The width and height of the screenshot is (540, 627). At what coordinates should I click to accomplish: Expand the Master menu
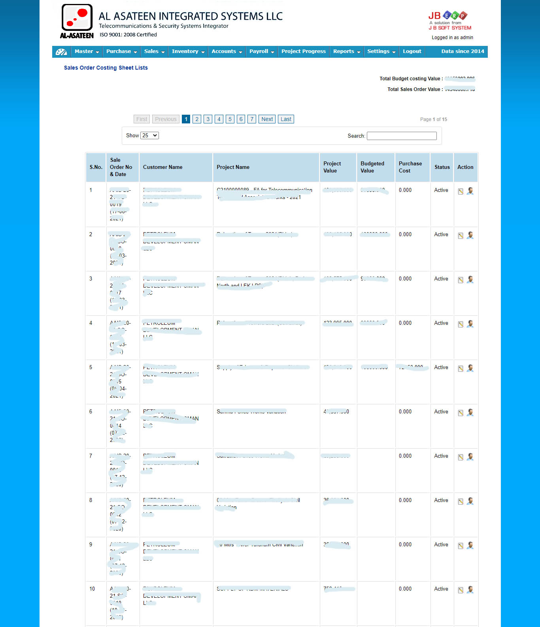pos(87,51)
